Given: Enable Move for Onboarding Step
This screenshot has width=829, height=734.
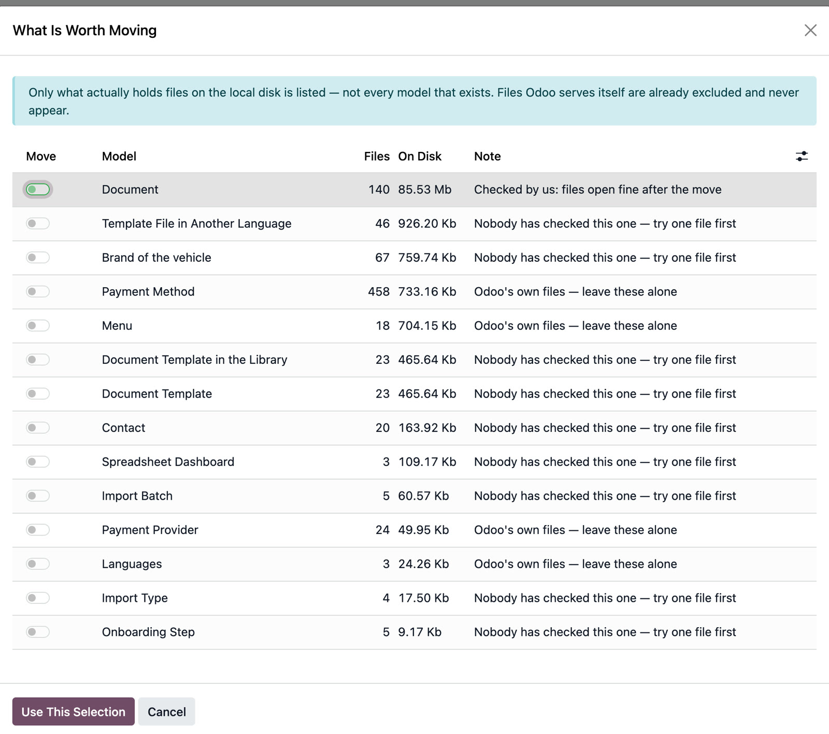Looking at the screenshot, I should click(x=38, y=632).
